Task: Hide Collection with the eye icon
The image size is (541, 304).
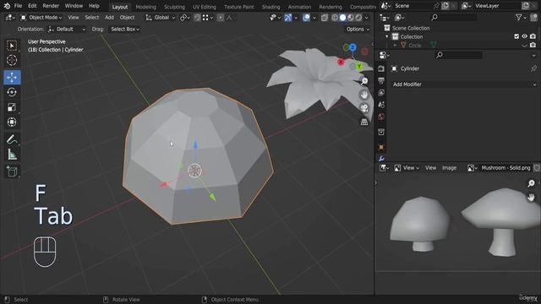Action: 524,36
